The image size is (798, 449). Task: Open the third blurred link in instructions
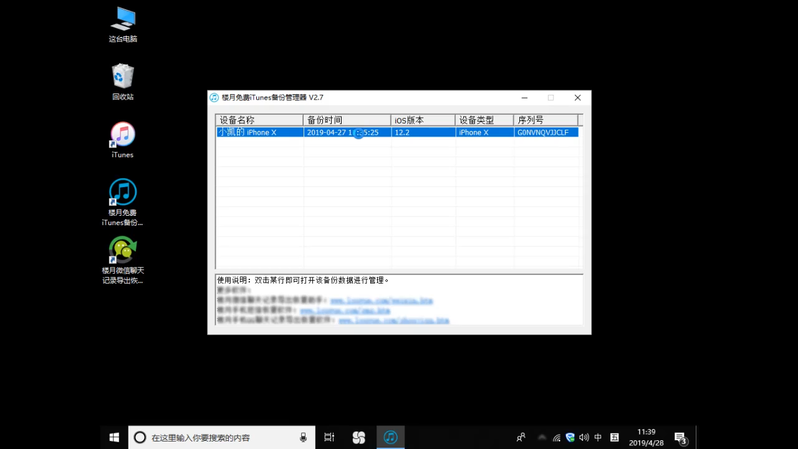[393, 320]
